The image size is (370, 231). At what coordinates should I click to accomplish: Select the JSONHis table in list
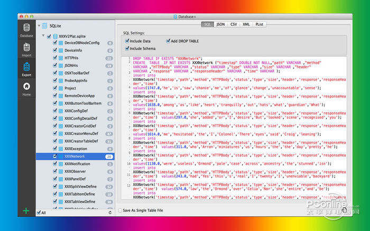click(x=72, y=65)
